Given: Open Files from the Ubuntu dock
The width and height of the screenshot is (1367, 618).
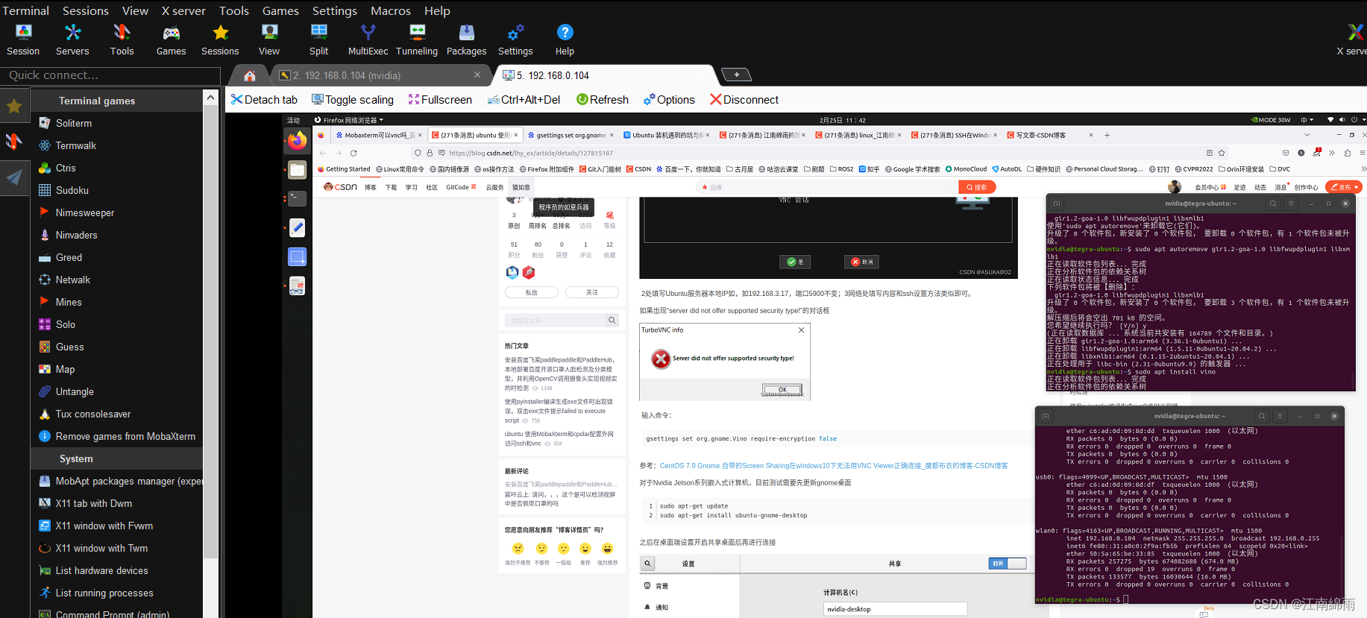Looking at the screenshot, I should coord(297,170).
